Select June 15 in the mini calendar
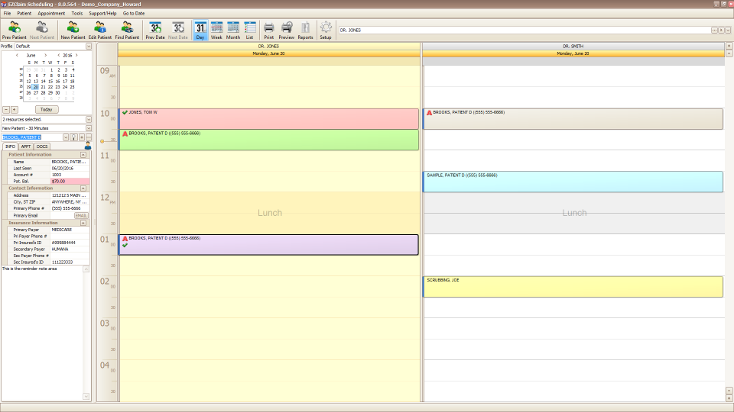Image resolution: width=734 pixels, height=412 pixels. click(50, 82)
